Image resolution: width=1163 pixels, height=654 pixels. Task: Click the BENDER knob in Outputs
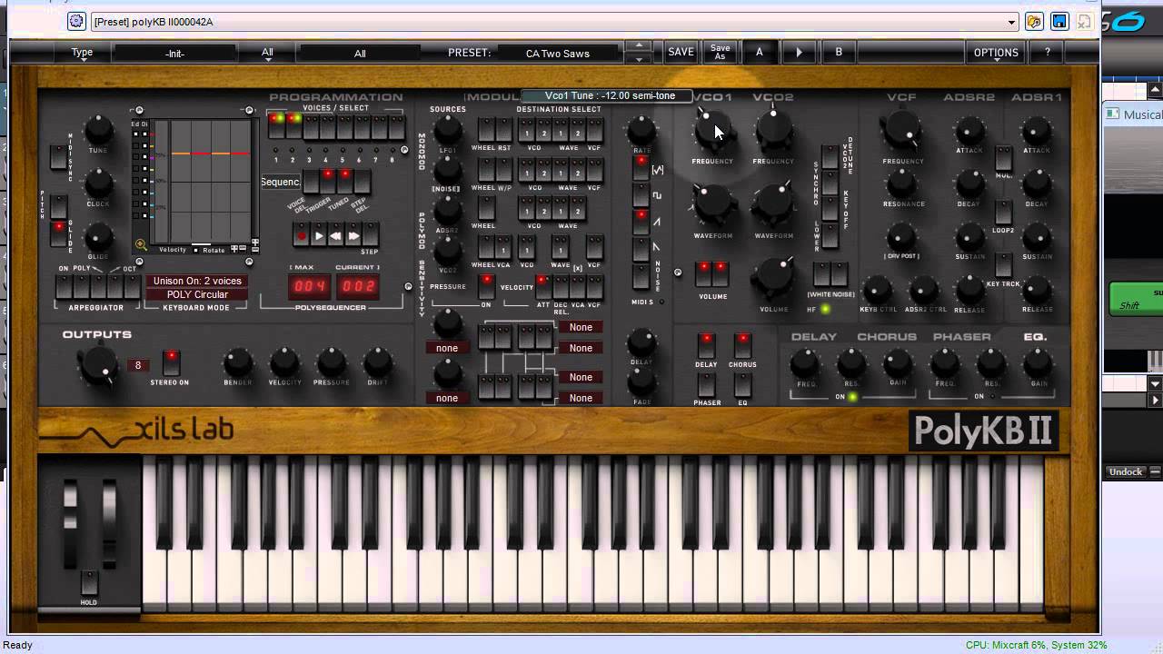238,363
